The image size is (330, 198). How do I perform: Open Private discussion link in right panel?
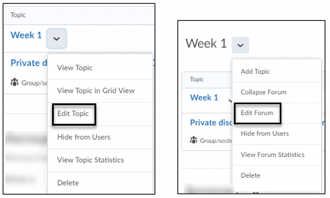pos(209,123)
